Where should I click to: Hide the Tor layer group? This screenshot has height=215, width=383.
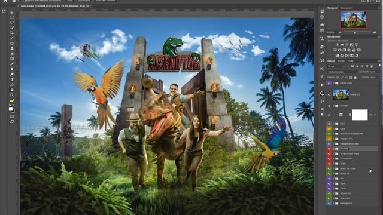coord(329,179)
